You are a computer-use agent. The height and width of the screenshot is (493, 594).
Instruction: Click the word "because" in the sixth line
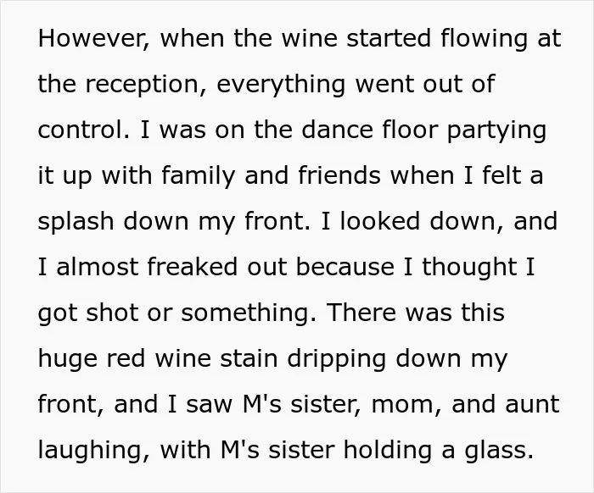(x=345, y=266)
